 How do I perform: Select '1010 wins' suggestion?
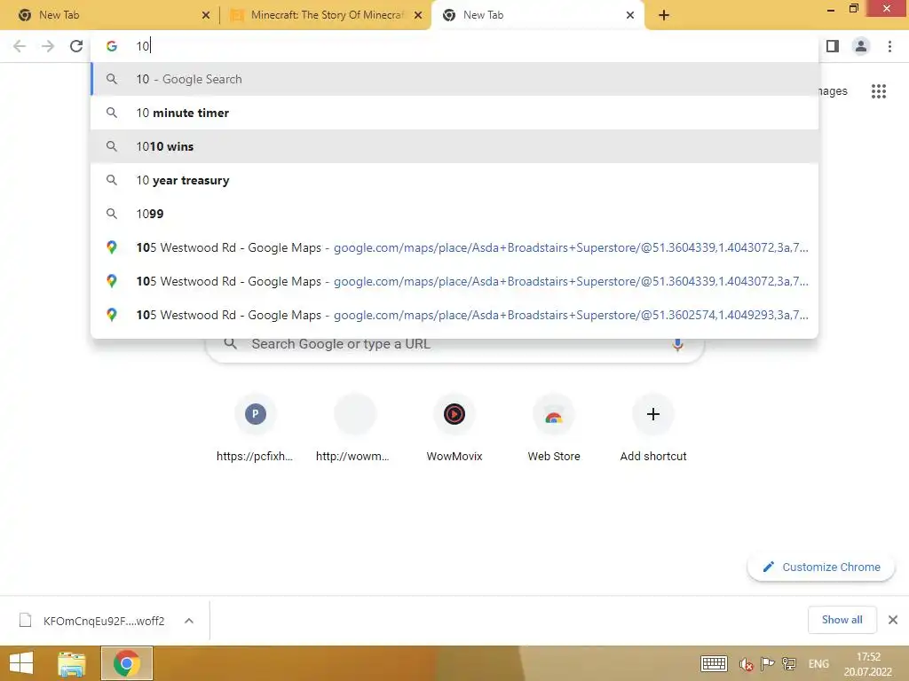(x=454, y=146)
